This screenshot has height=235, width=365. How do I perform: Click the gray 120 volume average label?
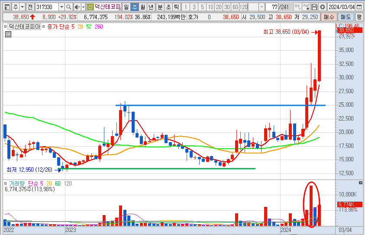point(68,183)
